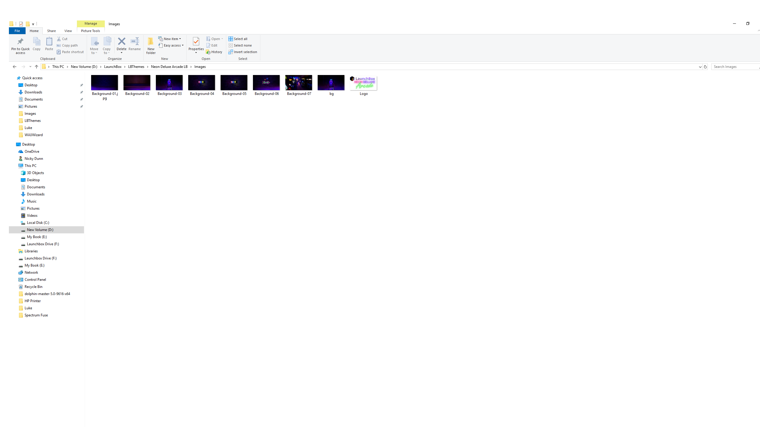Refresh the Images folder

[705, 67]
